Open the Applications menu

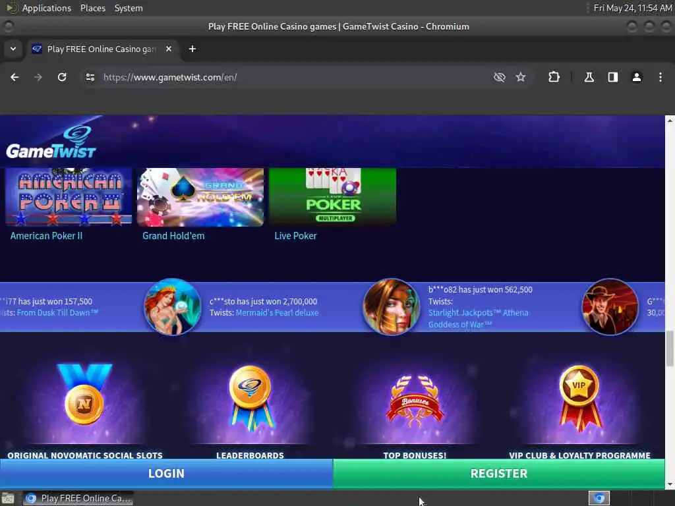(47, 8)
